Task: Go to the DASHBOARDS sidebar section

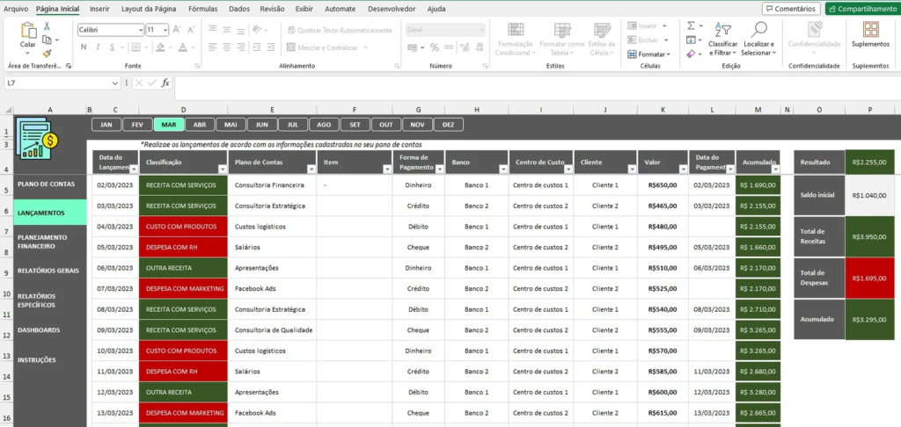Action: click(39, 330)
